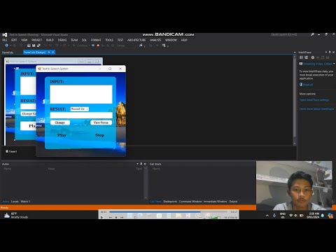Click the Continue debugging button
336x252 pixels.
click(80, 45)
